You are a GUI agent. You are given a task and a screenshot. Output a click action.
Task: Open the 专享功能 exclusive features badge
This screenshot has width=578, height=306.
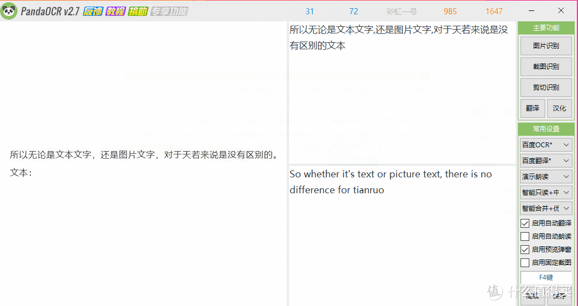tap(169, 11)
